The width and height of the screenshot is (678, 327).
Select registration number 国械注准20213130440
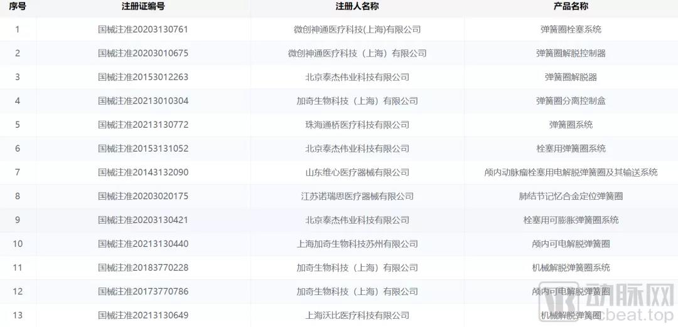point(143,244)
